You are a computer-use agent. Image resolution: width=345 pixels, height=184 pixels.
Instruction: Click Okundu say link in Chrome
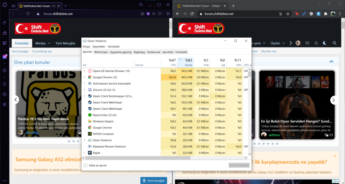pyautogui.click(x=268, y=51)
